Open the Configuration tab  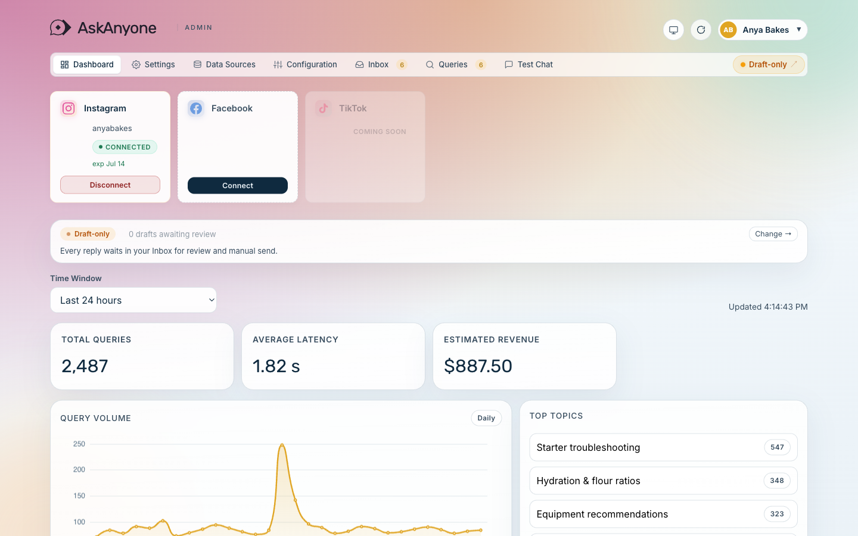[x=305, y=64]
